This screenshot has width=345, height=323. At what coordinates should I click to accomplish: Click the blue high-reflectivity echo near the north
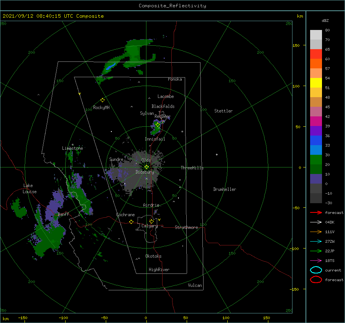(111, 66)
